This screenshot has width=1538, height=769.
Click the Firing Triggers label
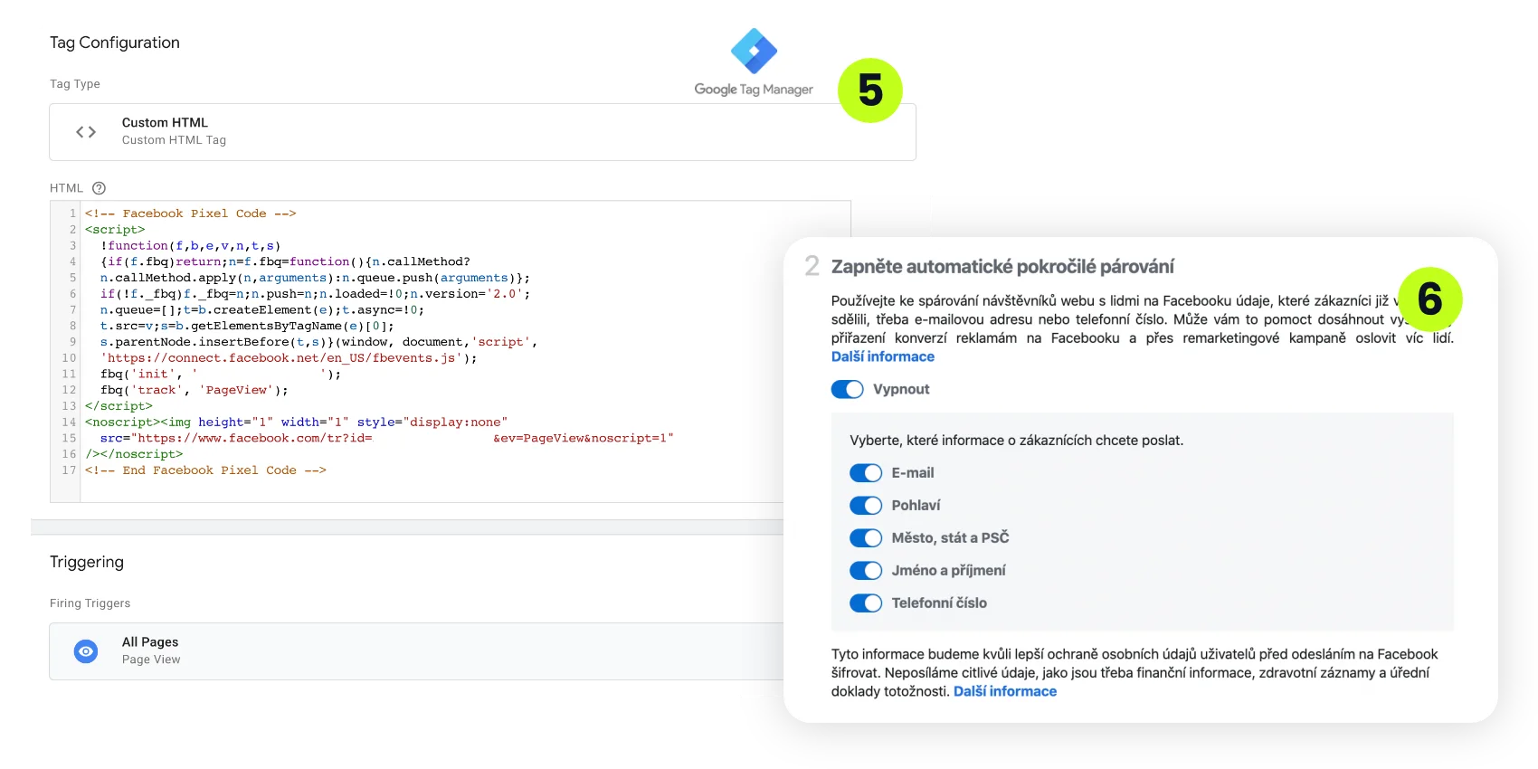[90, 603]
